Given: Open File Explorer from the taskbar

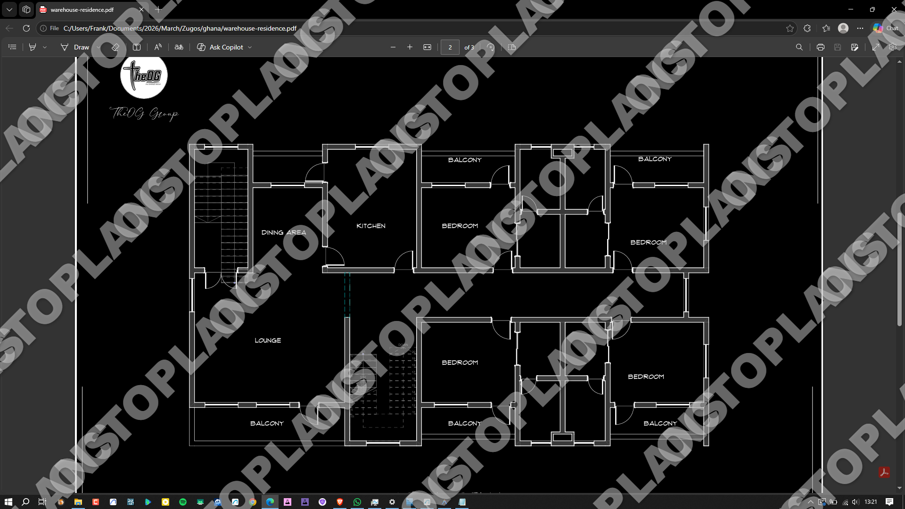Looking at the screenshot, I should point(78,502).
